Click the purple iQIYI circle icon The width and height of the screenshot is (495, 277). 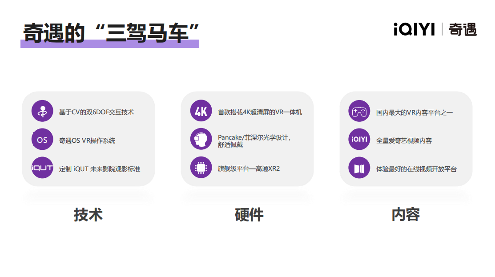click(359, 140)
